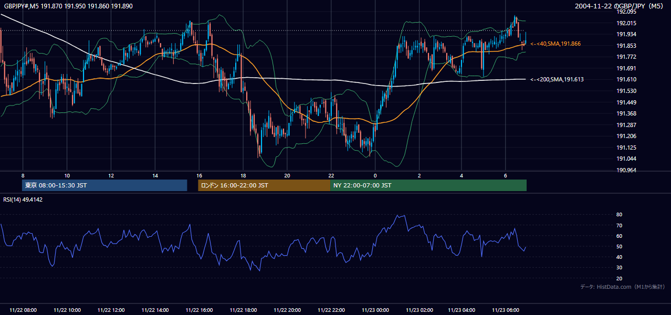
Task: Click the RSI scale level 60
Action: [x=620, y=236]
